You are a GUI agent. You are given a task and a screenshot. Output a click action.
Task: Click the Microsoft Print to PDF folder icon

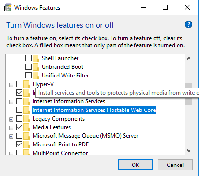point(27,144)
